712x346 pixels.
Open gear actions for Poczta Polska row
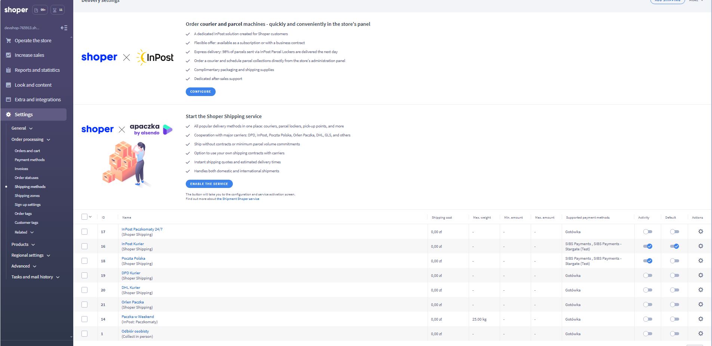[700, 261]
